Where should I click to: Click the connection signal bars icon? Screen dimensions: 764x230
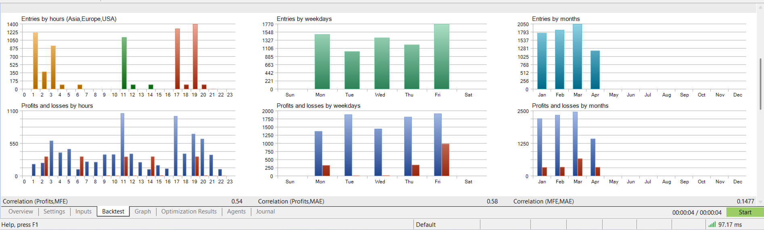pos(712,224)
